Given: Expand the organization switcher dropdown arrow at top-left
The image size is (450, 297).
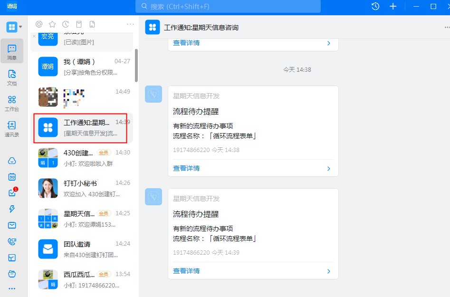Looking at the screenshot, I should coord(21,27).
